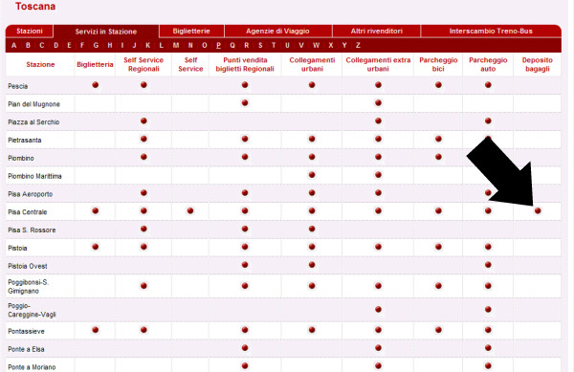Click Pontassieve Biglietteria dot
This screenshot has width=574, height=372.
(95, 330)
